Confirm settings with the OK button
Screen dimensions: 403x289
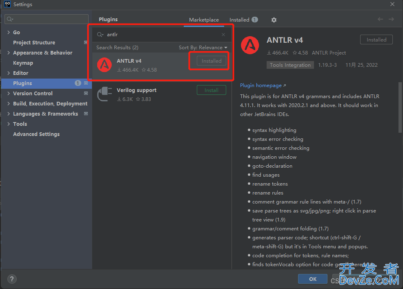click(312, 279)
